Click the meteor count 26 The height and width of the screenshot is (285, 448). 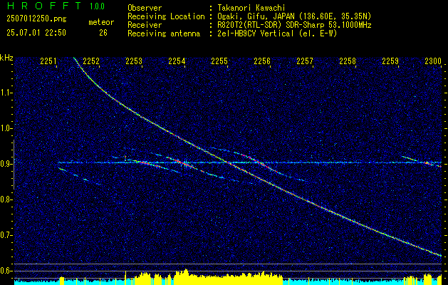(x=103, y=33)
